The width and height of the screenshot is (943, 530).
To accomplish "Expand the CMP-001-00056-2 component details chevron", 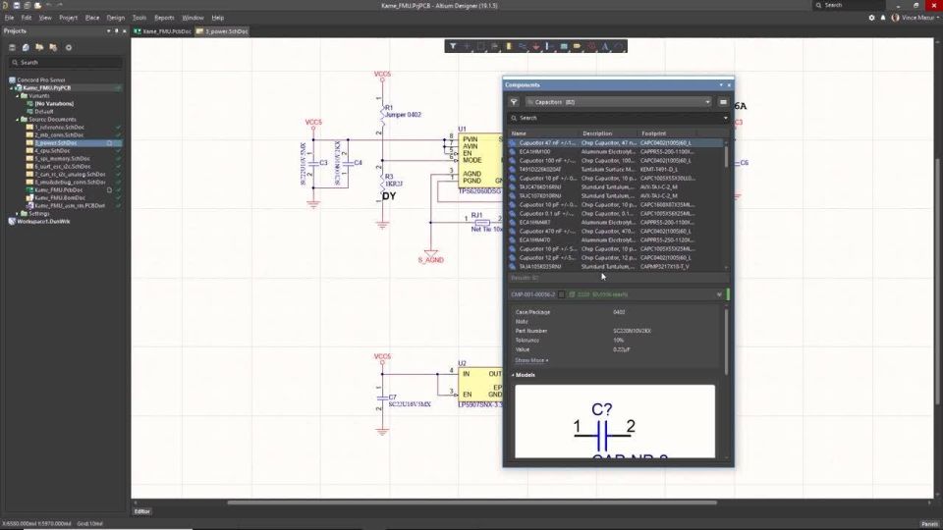I will pos(719,294).
